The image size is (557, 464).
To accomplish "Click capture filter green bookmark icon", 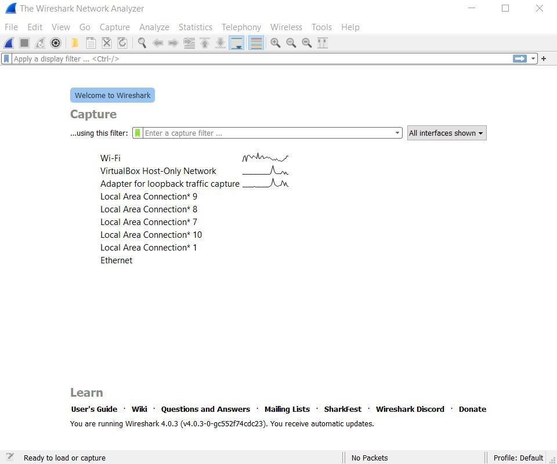I will pyautogui.click(x=138, y=133).
